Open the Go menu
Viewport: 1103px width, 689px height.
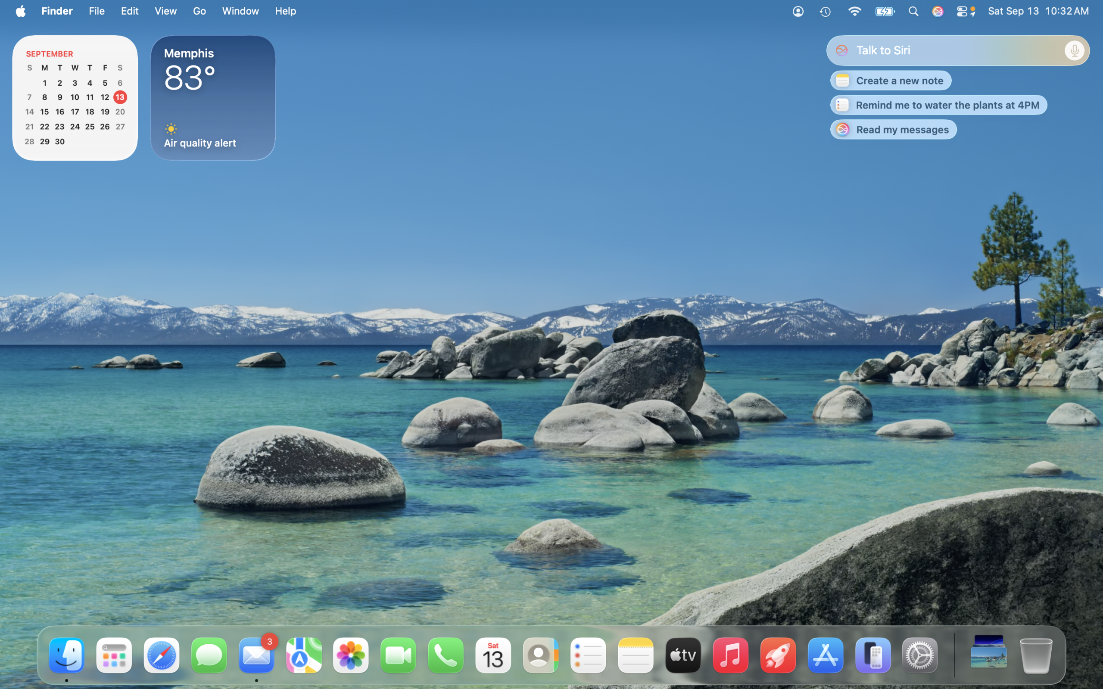pyautogui.click(x=199, y=11)
